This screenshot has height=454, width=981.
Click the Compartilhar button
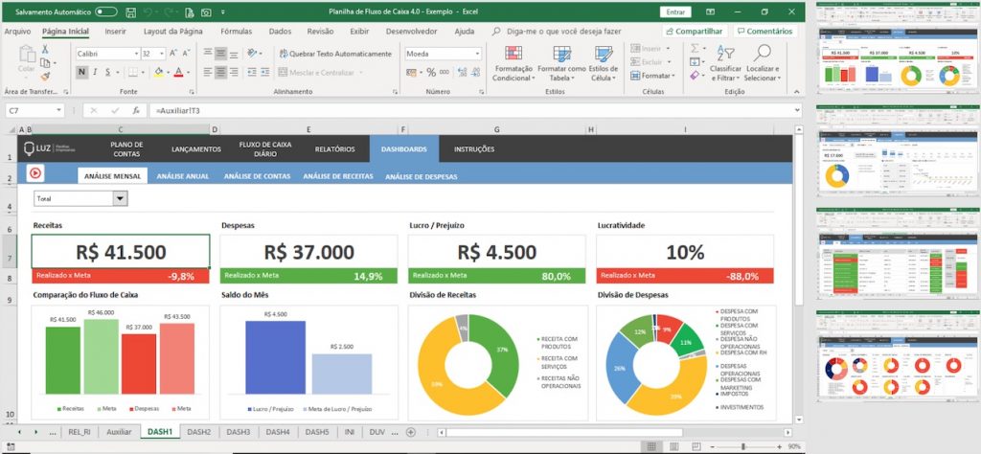[695, 32]
